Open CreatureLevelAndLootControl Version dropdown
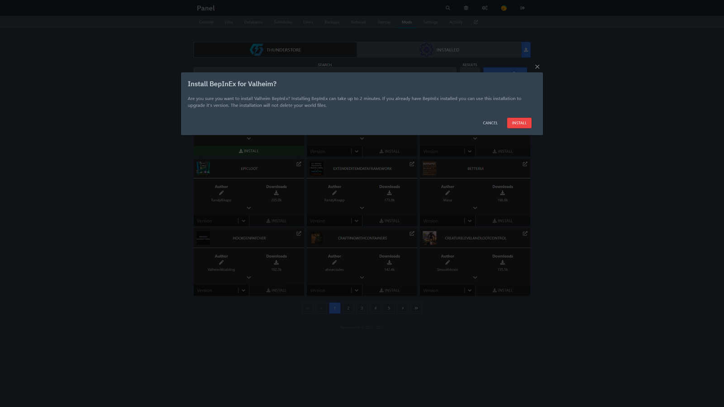The width and height of the screenshot is (724, 407). 448,290
